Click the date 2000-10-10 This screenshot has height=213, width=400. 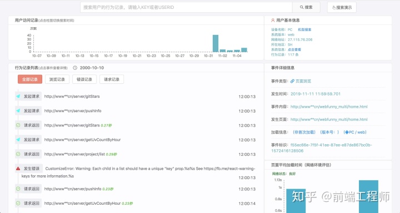92,68
